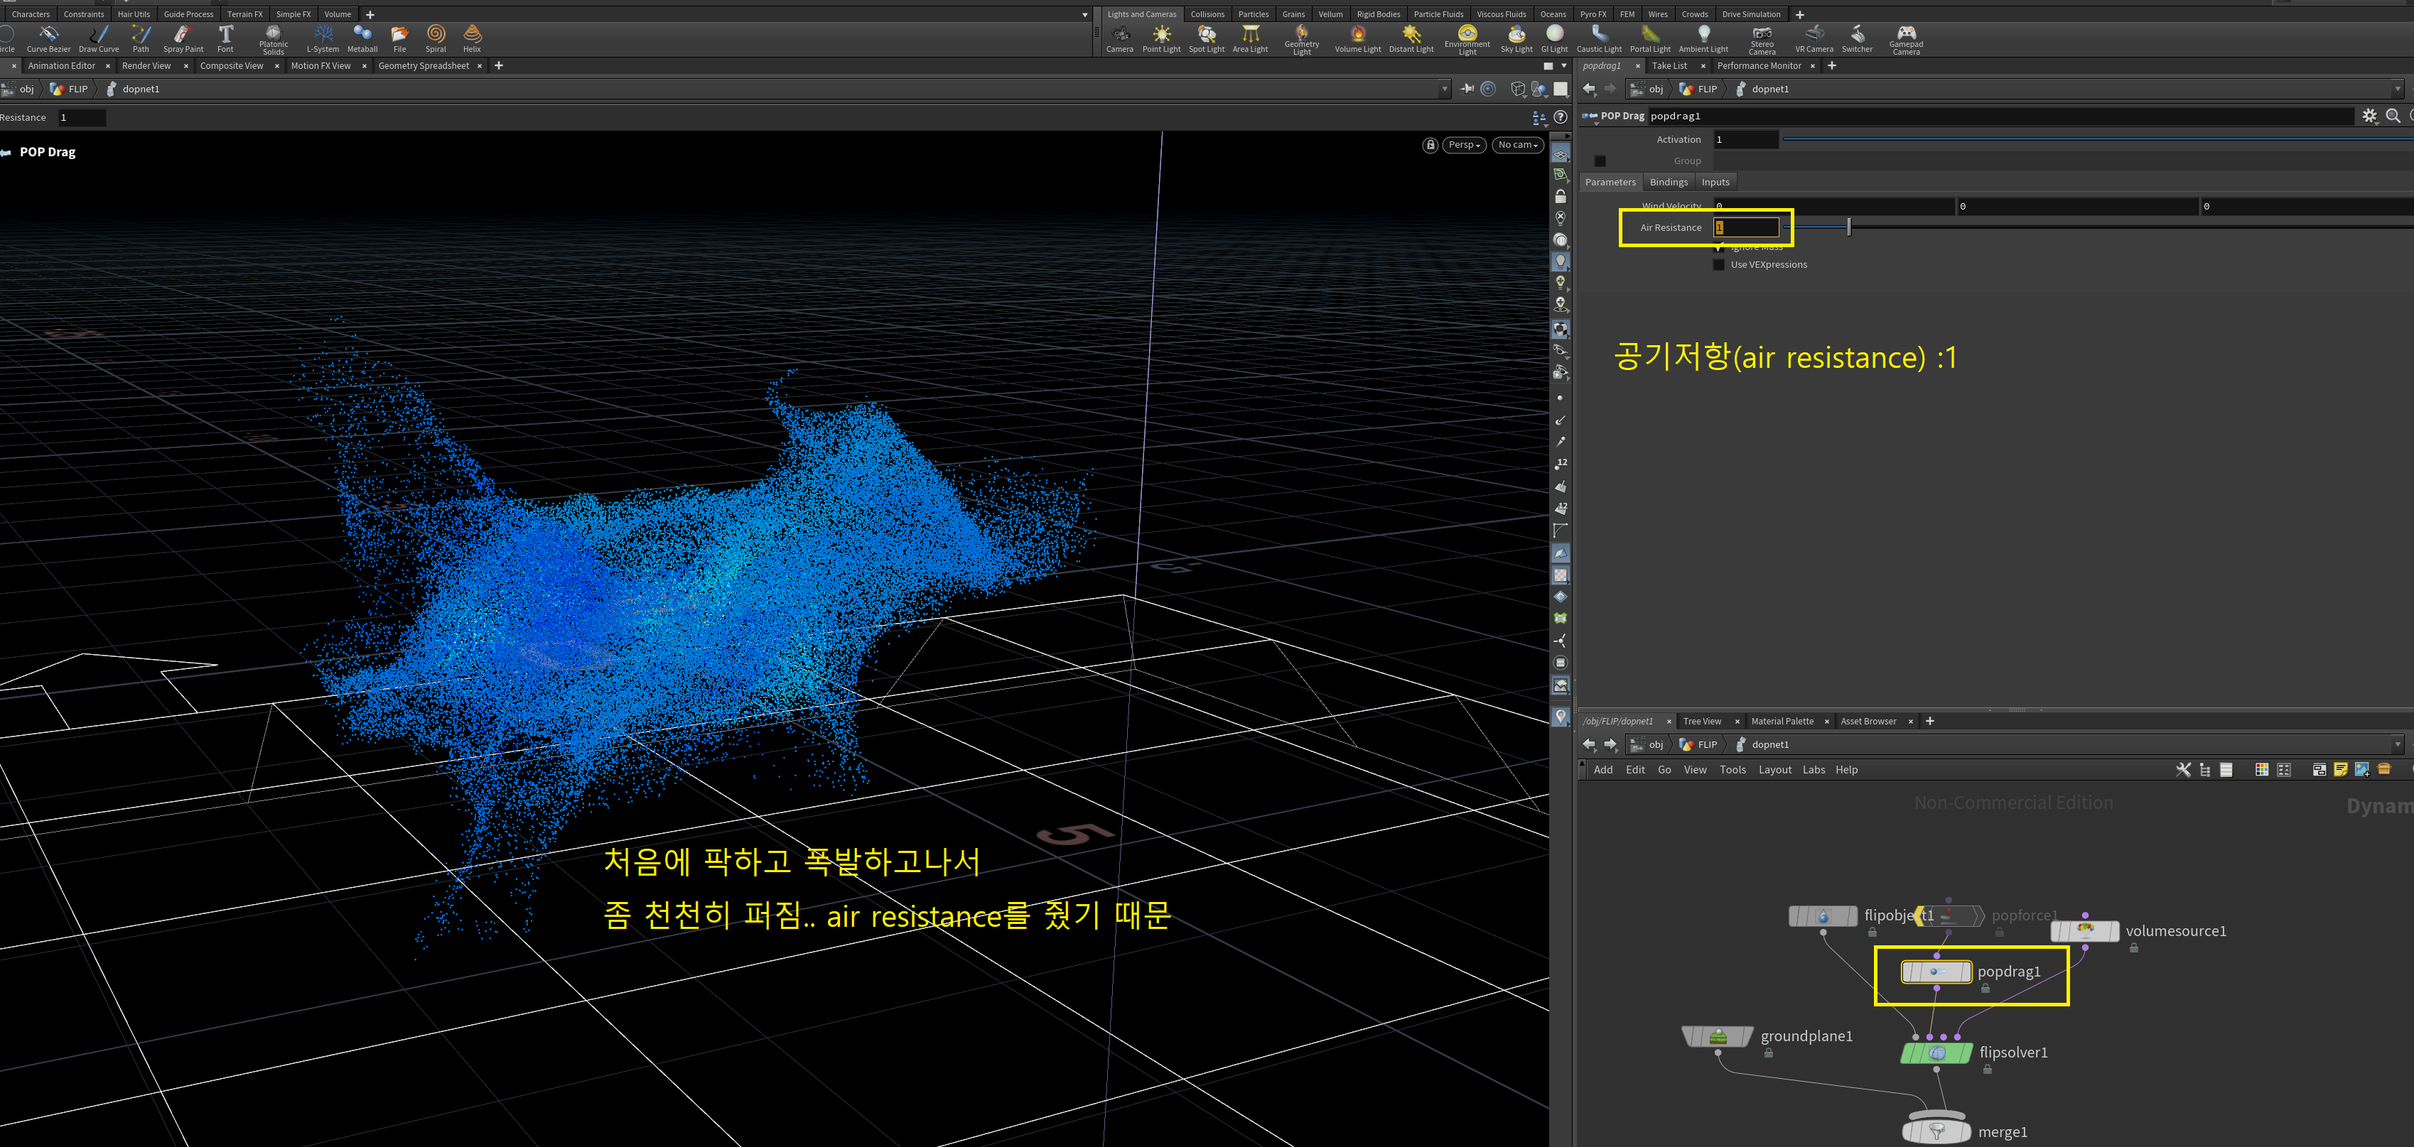Open the Layout menu in network editor
This screenshot has width=2414, height=1147.
pyautogui.click(x=1774, y=770)
